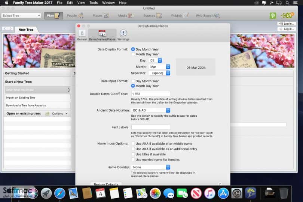Open the Media workspace
The image size is (303, 202).
tap(126, 16)
